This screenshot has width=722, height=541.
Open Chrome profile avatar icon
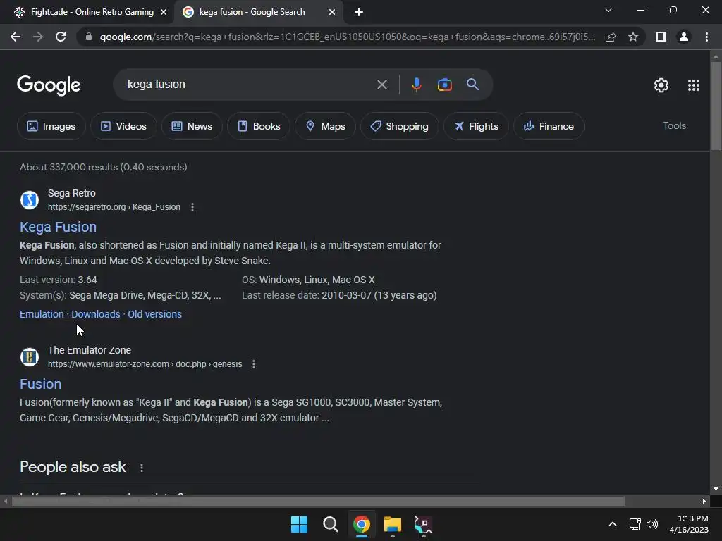click(x=684, y=37)
